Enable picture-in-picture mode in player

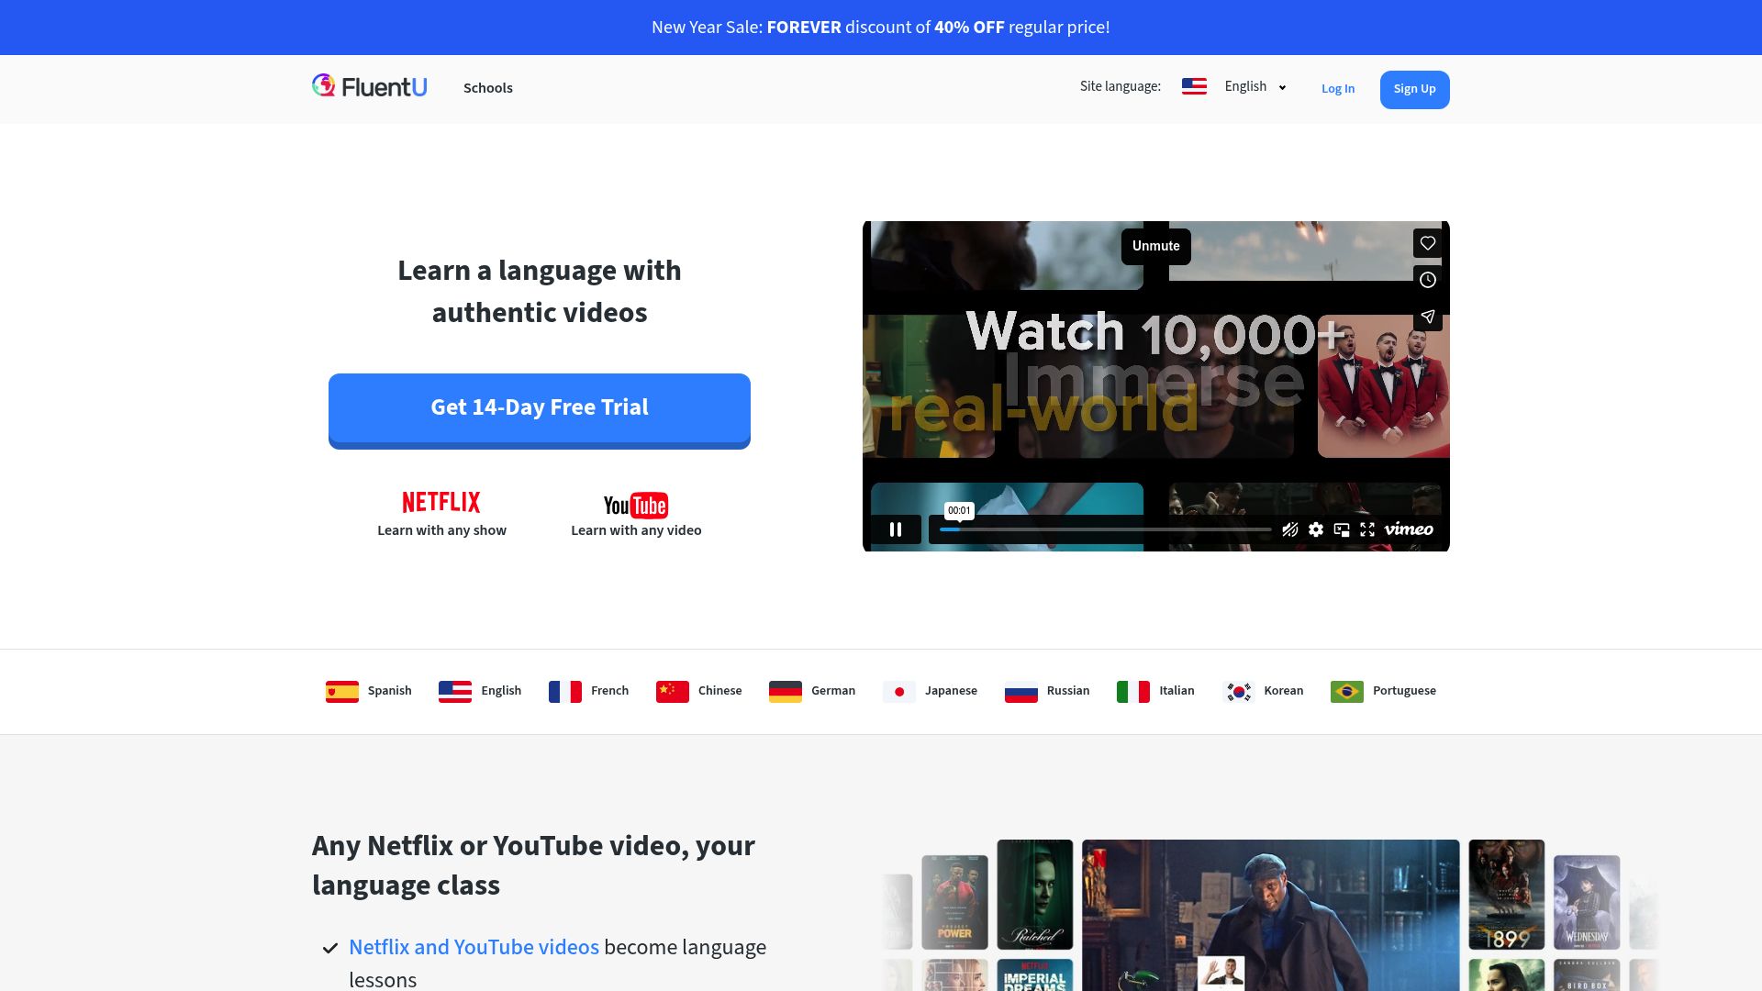click(x=1342, y=529)
